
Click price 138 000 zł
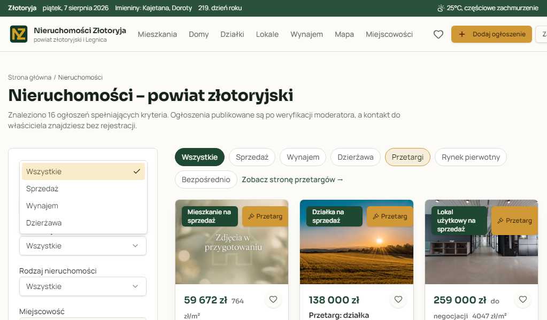(x=334, y=300)
